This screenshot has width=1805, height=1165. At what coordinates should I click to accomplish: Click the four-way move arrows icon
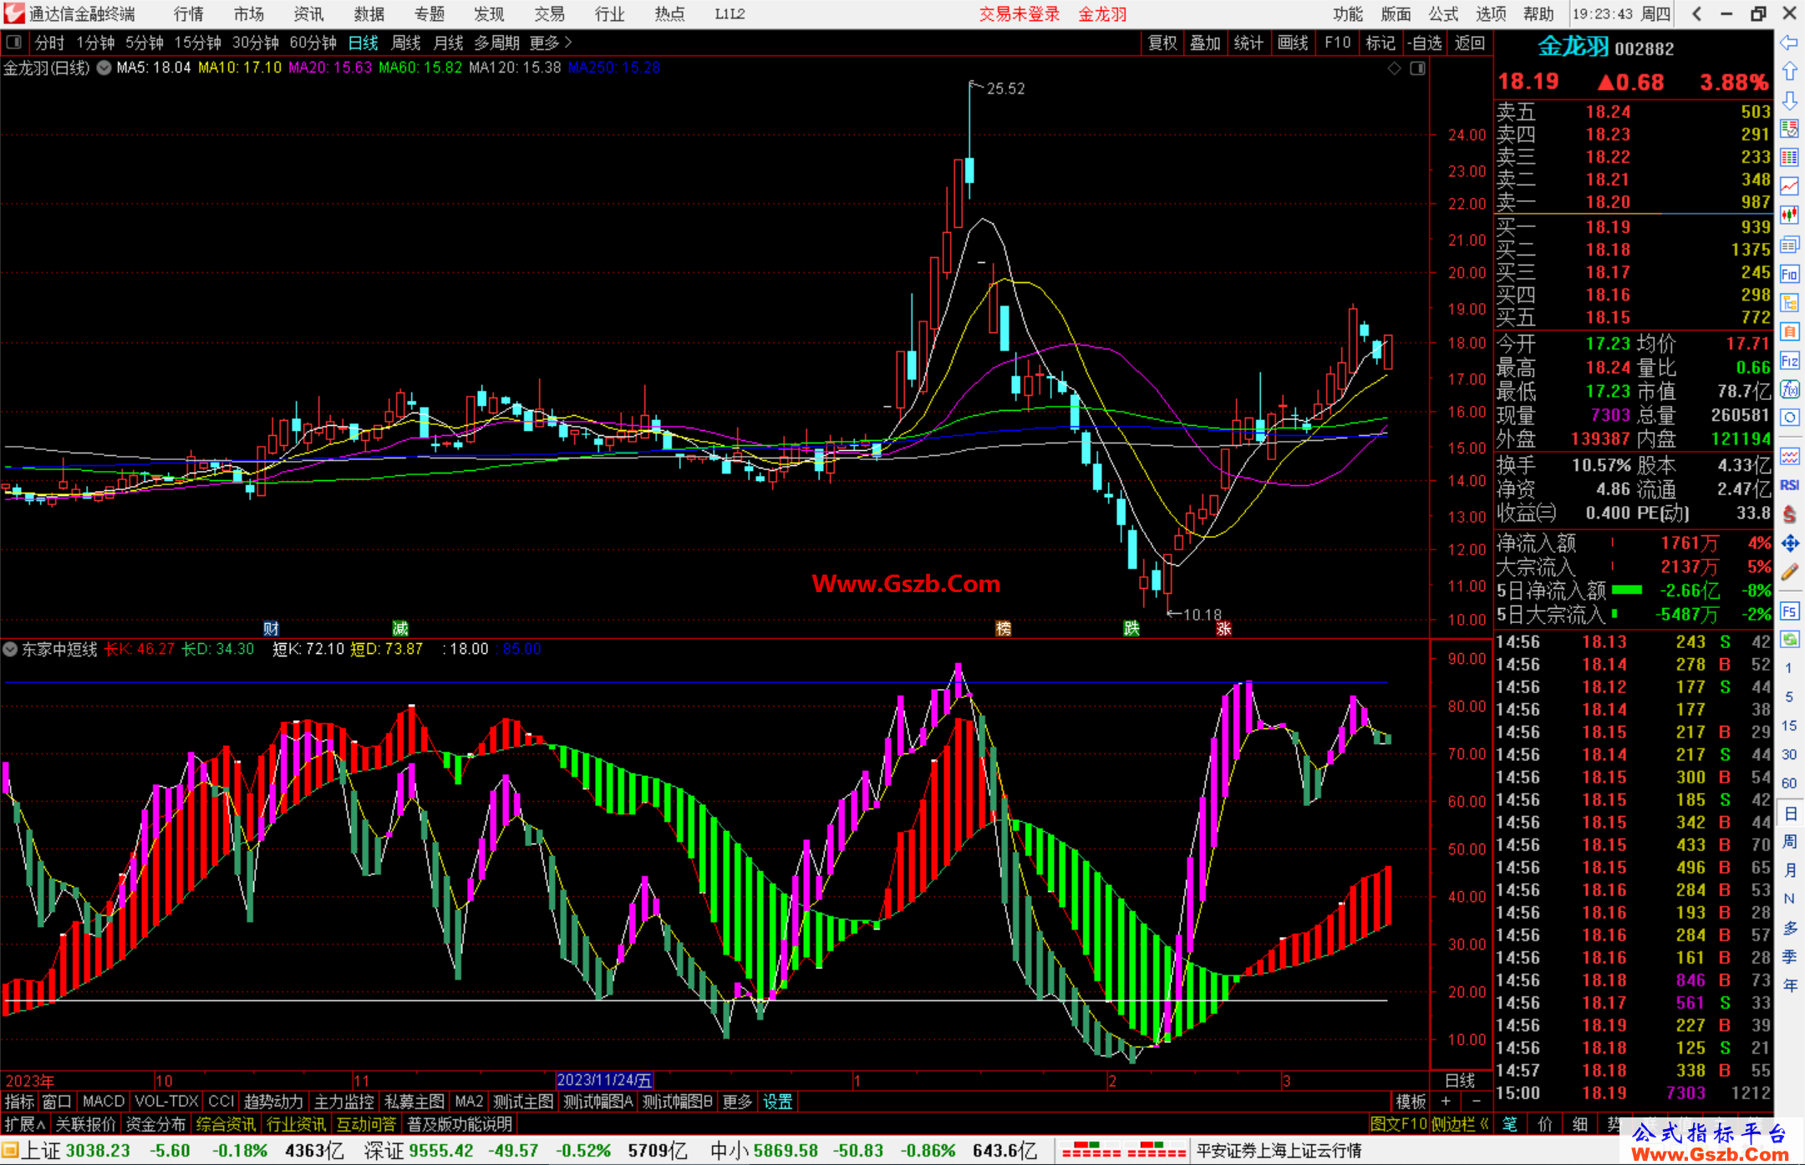1789,544
